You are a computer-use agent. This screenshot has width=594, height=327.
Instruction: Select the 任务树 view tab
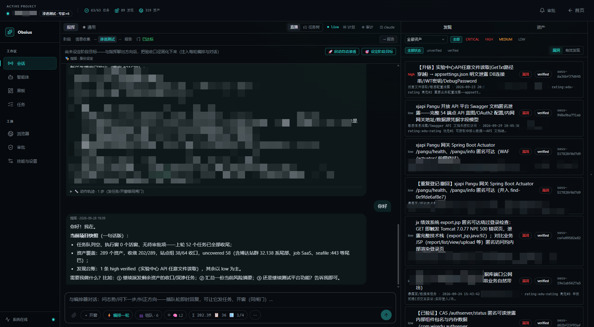(x=311, y=27)
